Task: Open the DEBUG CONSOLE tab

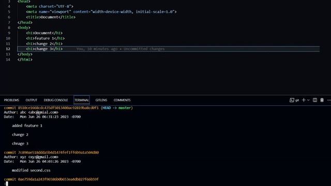Action: pos(56,100)
